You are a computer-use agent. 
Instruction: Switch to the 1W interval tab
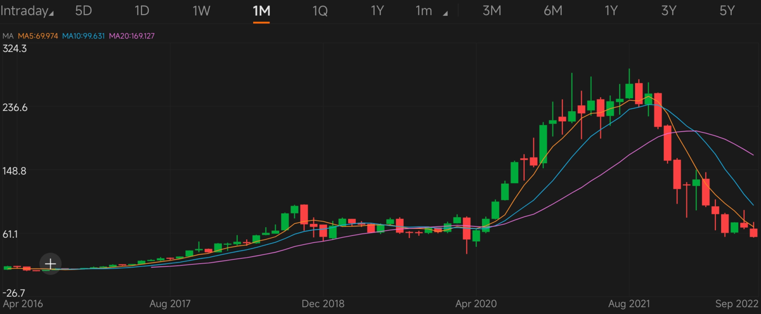coord(201,11)
